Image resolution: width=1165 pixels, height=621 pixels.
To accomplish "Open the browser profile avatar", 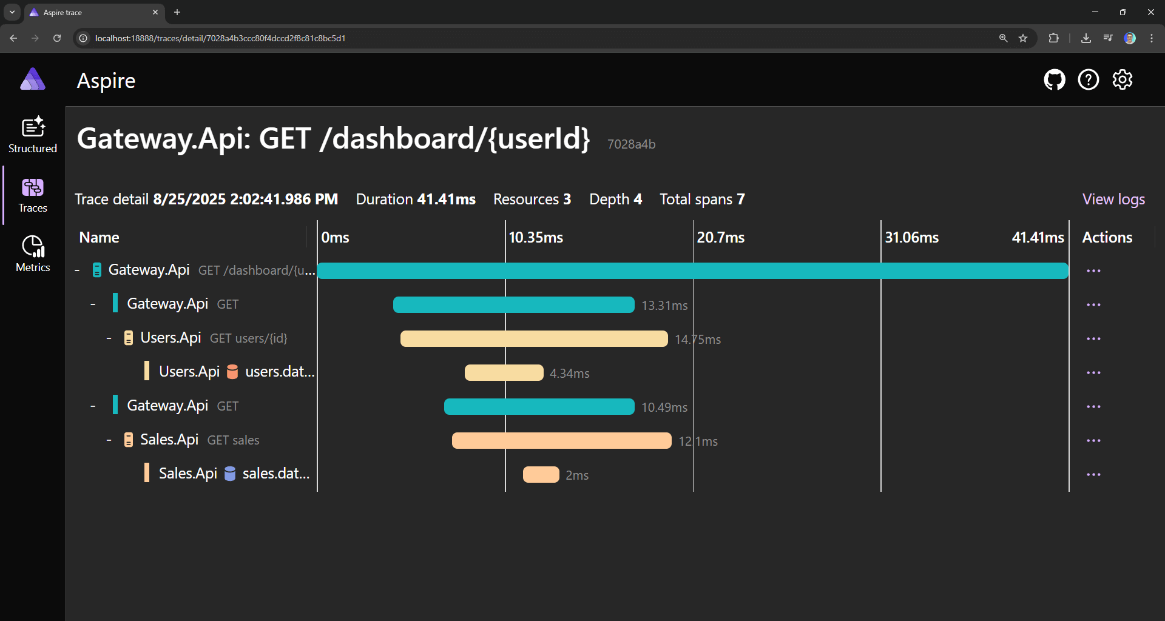I will click(1130, 38).
